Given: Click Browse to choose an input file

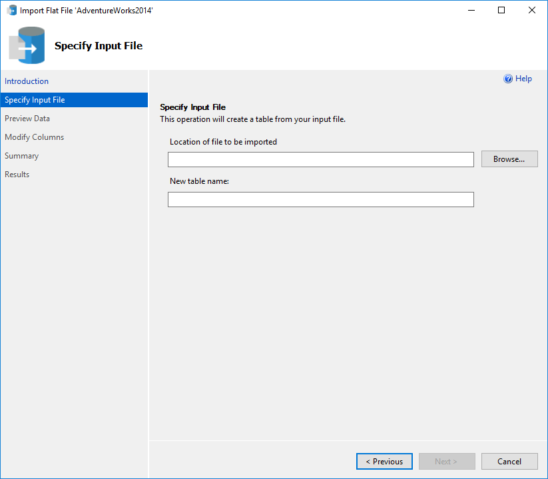Looking at the screenshot, I should point(509,159).
